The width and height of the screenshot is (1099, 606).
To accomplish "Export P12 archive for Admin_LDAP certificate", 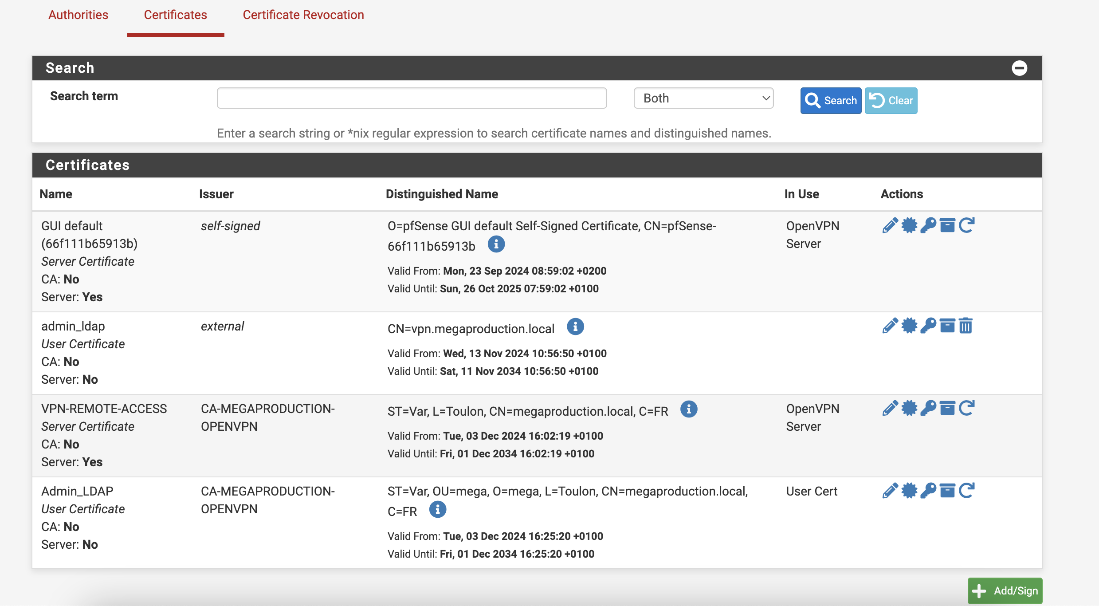I will point(947,491).
